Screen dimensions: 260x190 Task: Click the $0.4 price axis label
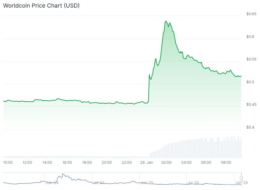pos(250,127)
